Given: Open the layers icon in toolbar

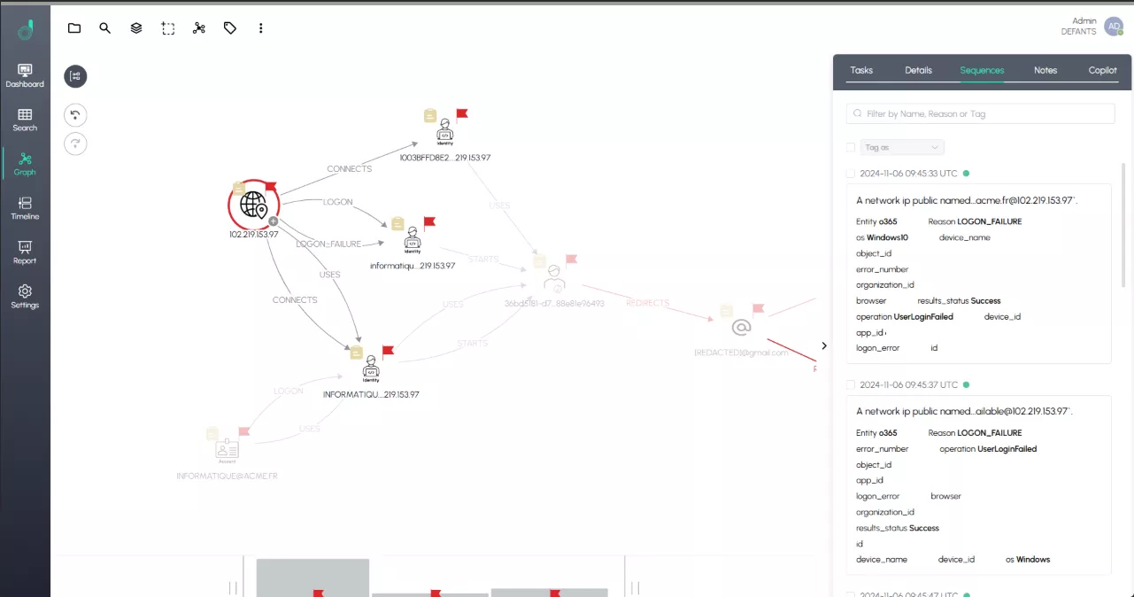Looking at the screenshot, I should [136, 28].
